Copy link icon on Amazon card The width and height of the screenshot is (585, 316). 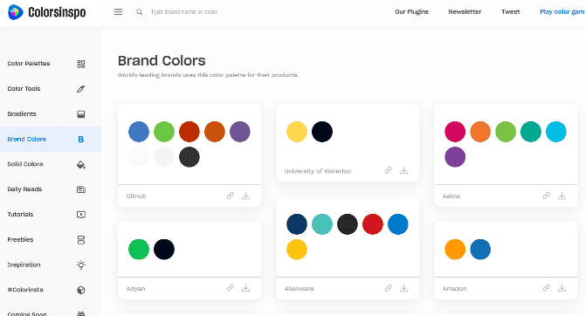[547, 288]
